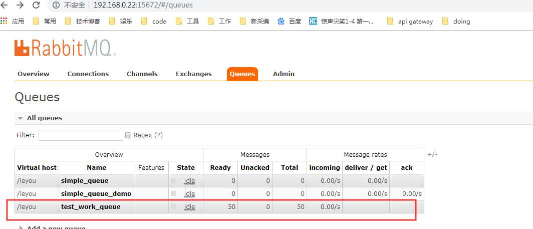Select the Queues tab

(242, 74)
